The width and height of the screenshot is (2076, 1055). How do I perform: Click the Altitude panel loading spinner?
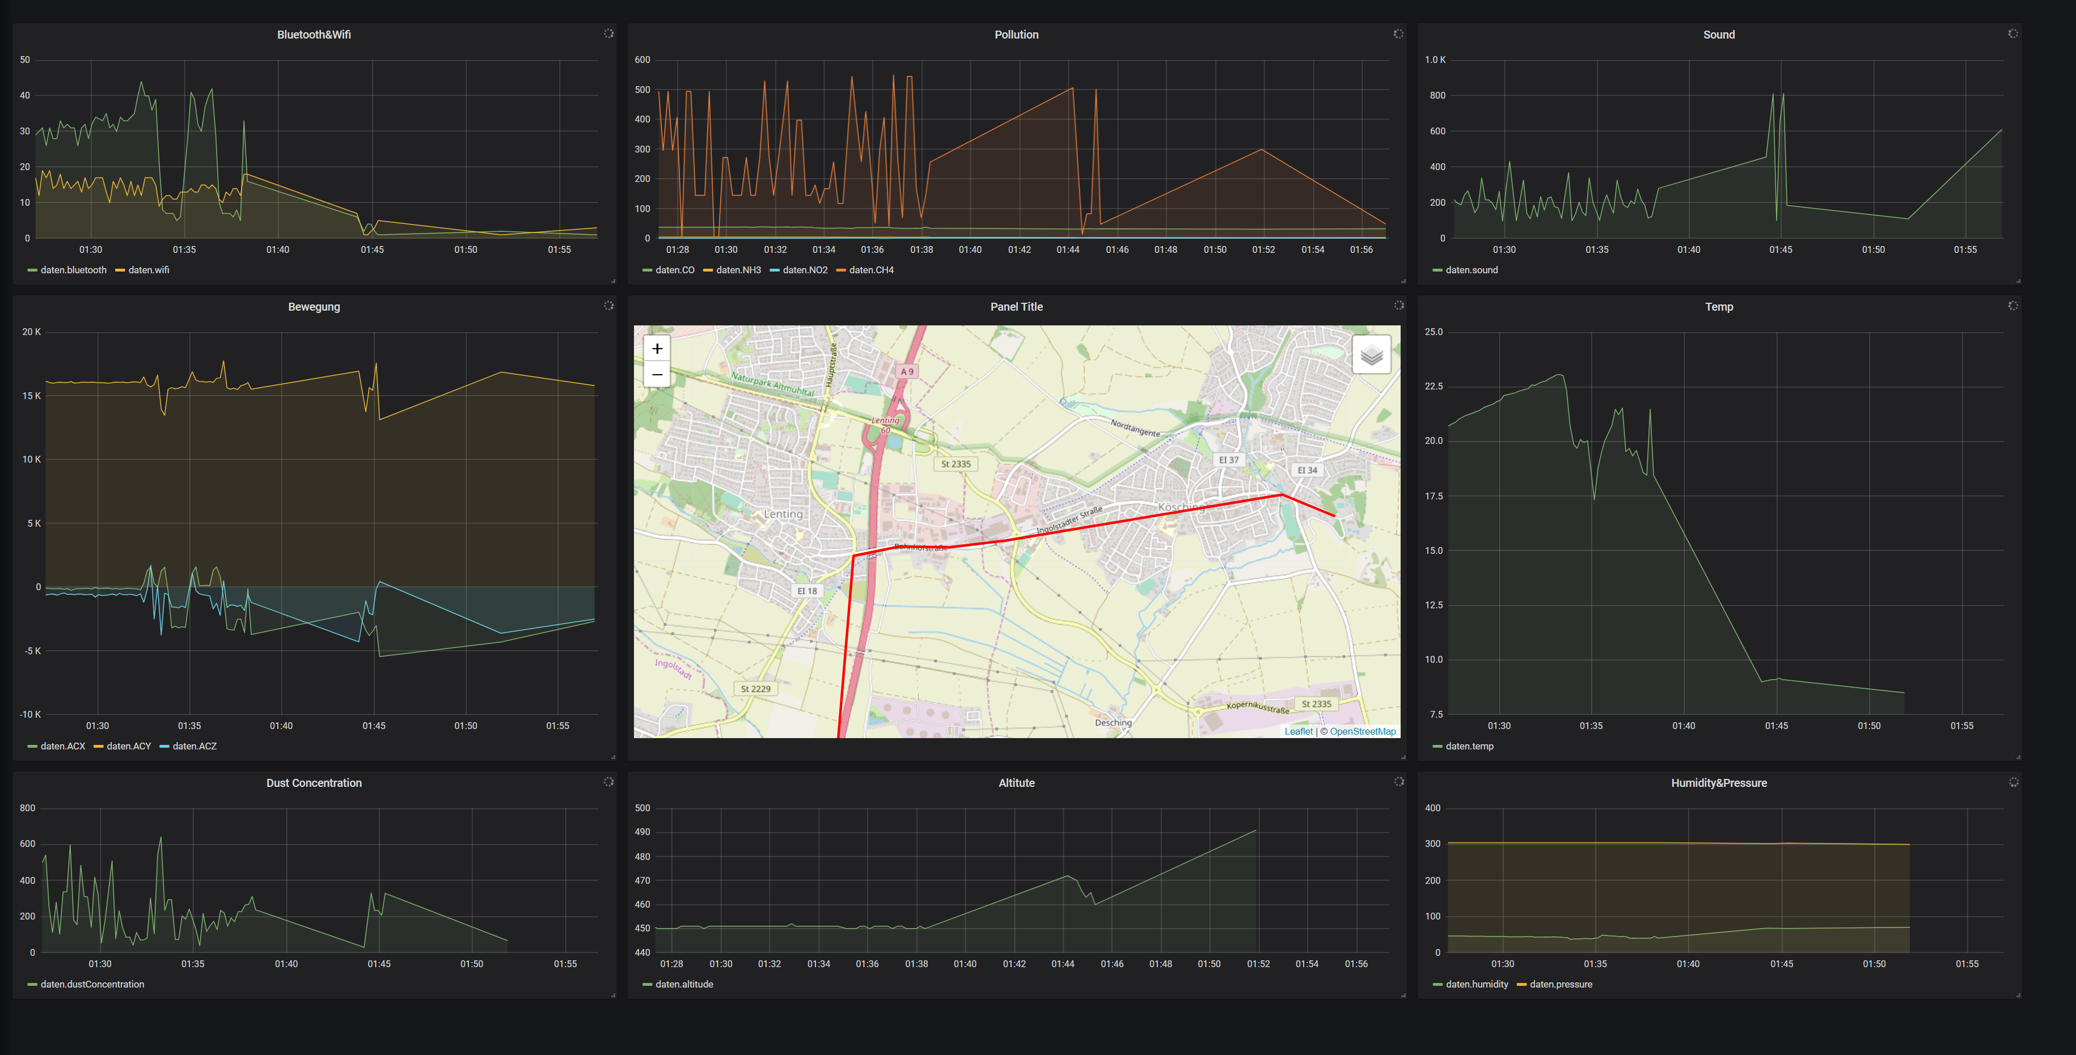[x=1398, y=782]
